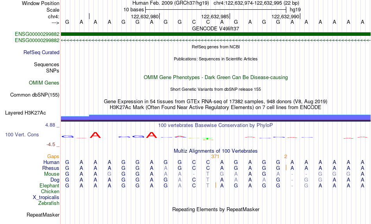Screen dimensions: 371x224
Task: Open the Common dbSNP(155) track label
Action: pyautogui.click(x=34, y=95)
